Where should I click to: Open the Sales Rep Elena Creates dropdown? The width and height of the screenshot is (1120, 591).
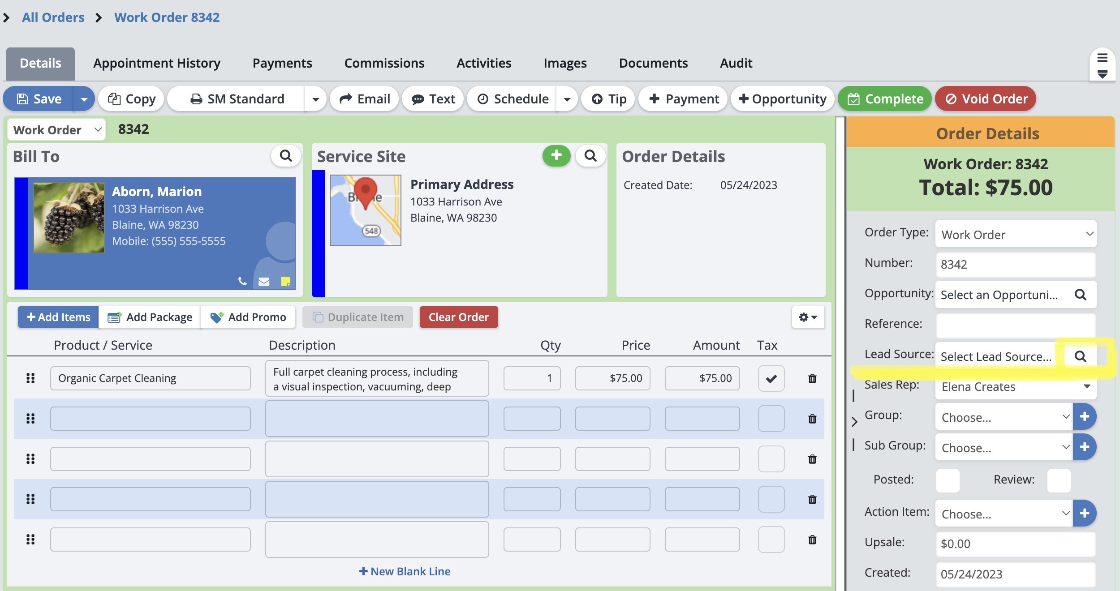click(x=1015, y=386)
